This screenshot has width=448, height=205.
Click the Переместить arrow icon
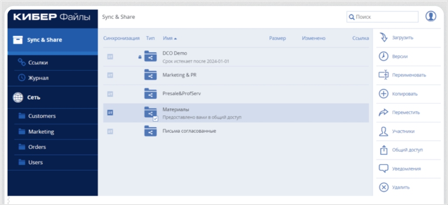(x=383, y=112)
